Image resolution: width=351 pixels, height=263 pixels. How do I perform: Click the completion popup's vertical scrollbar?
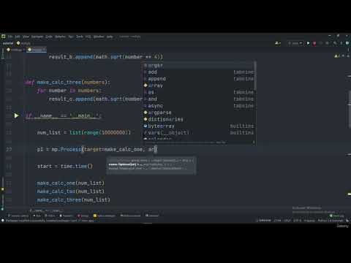tap(255, 76)
